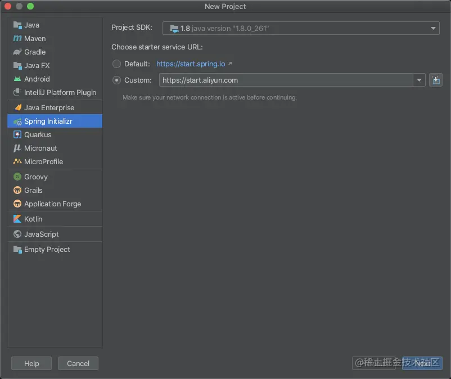Click into the Custom URL text field
Viewport: 451px width, 379px height.
click(286, 80)
